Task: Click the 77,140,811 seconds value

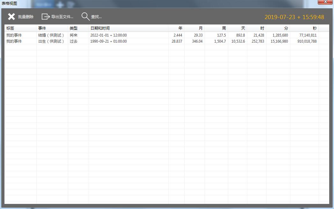Action: 308,35
